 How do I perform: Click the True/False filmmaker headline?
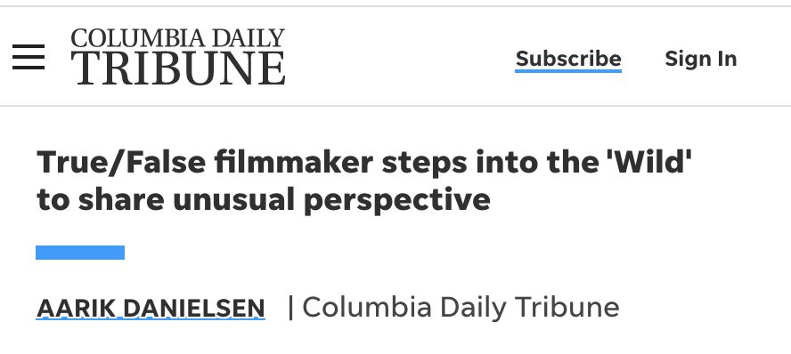364,181
